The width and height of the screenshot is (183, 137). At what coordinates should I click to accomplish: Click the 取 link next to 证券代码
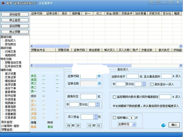tap(99, 76)
